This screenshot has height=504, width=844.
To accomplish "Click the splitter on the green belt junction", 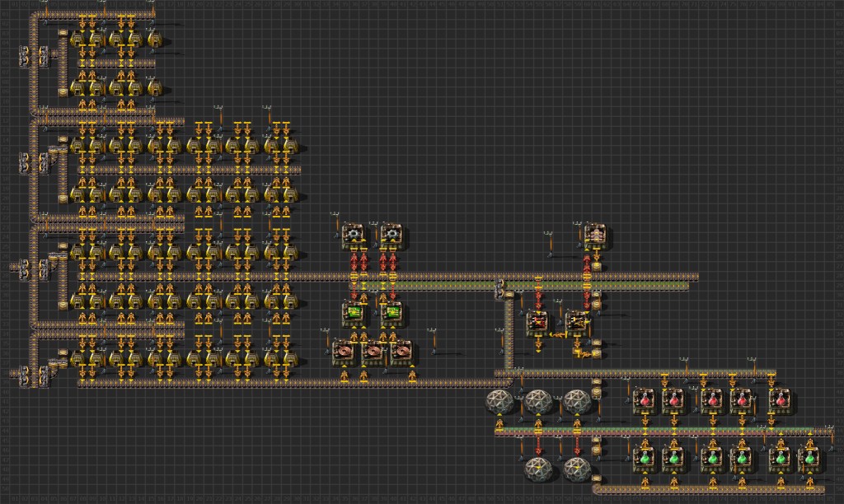I will (499, 290).
